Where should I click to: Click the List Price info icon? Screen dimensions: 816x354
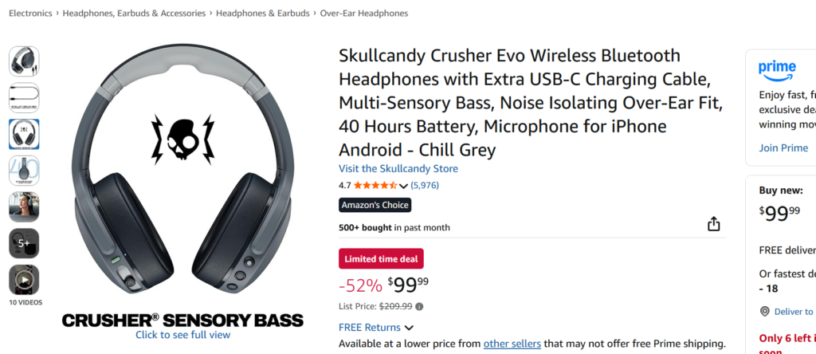(x=420, y=306)
